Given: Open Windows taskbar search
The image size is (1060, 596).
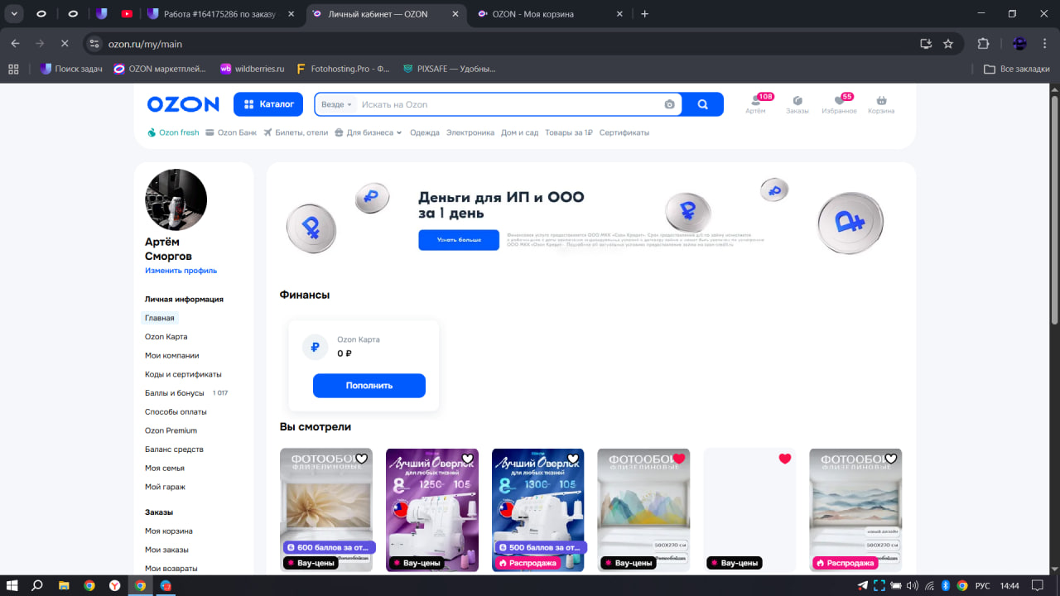Looking at the screenshot, I should point(37,585).
